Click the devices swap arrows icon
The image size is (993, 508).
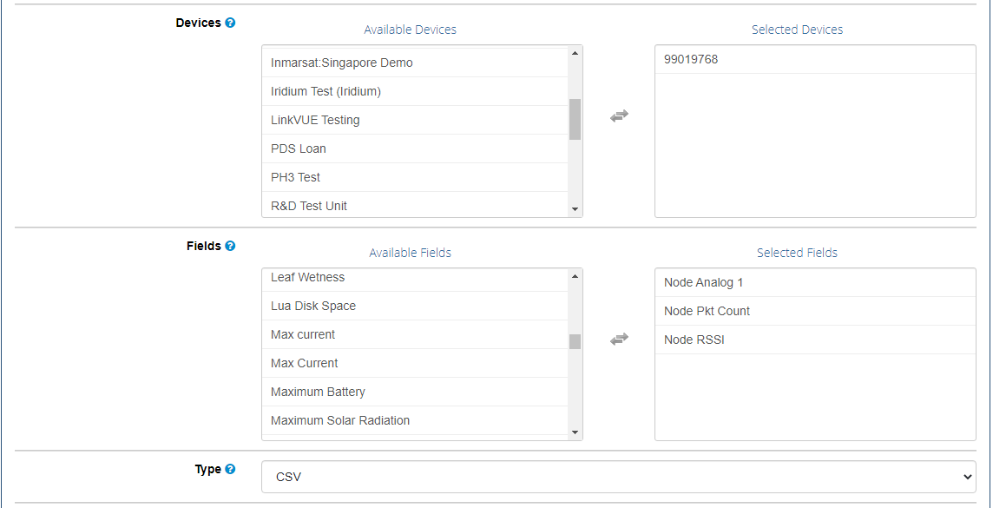click(619, 115)
